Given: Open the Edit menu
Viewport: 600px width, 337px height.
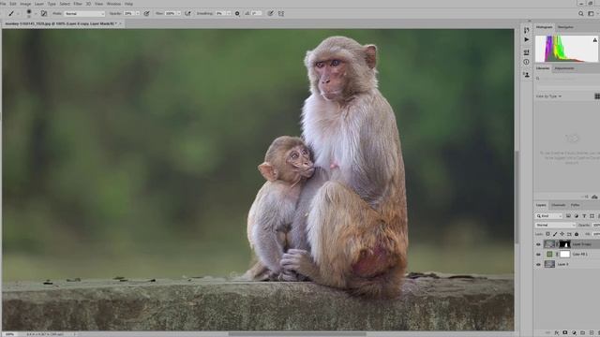Looking at the screenshot, I should [13, 4].
